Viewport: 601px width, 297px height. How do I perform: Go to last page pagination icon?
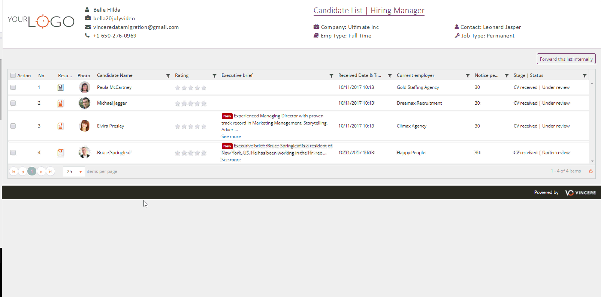pos(50,171)
